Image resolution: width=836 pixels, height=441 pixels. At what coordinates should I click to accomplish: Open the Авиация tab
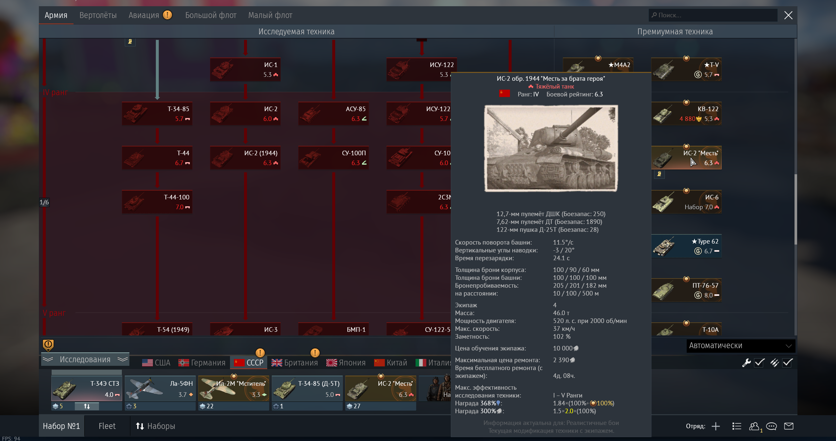point(144,15)
